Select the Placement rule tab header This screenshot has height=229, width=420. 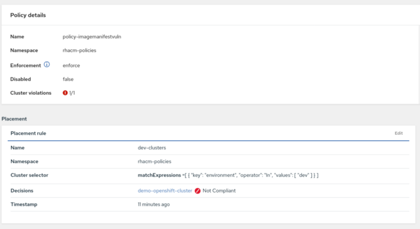[x=28, y=133]
